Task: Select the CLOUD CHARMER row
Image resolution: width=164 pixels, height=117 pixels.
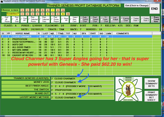Action: click(77, 36)
